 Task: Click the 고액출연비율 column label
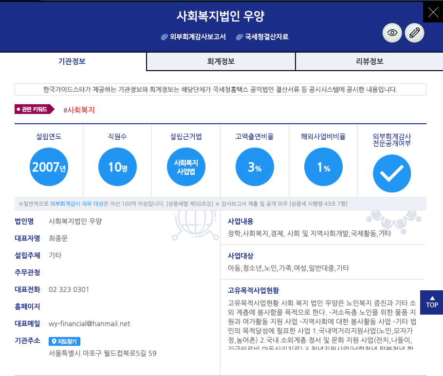(255, 136)
